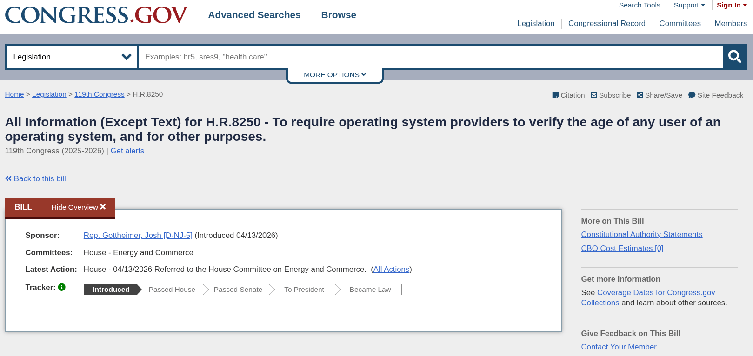Select the BILL tab

click(x=23, y=207)
